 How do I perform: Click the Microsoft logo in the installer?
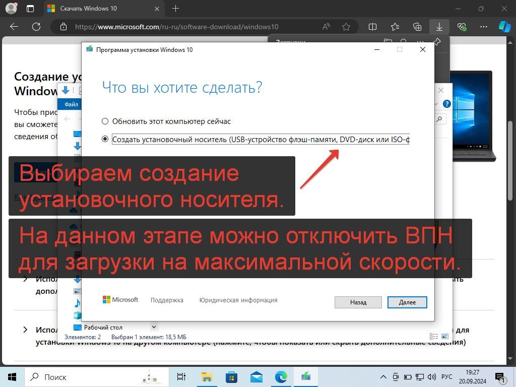120,299
